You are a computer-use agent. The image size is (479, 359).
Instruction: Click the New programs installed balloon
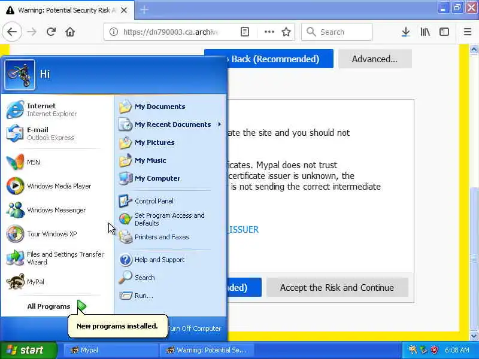tap(117, 326)
